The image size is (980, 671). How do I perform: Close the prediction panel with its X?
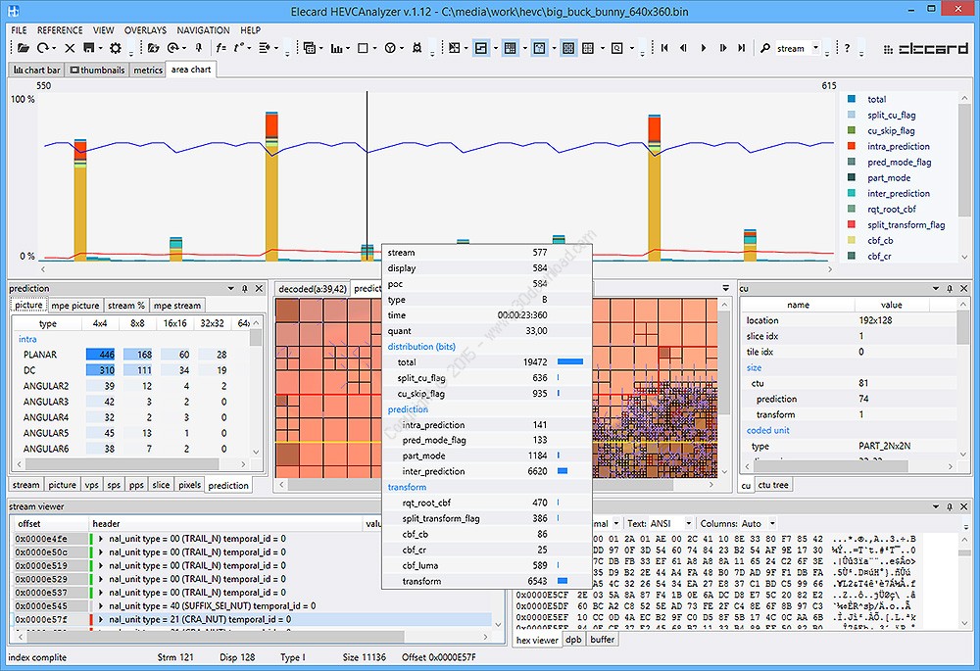(259, 289)
